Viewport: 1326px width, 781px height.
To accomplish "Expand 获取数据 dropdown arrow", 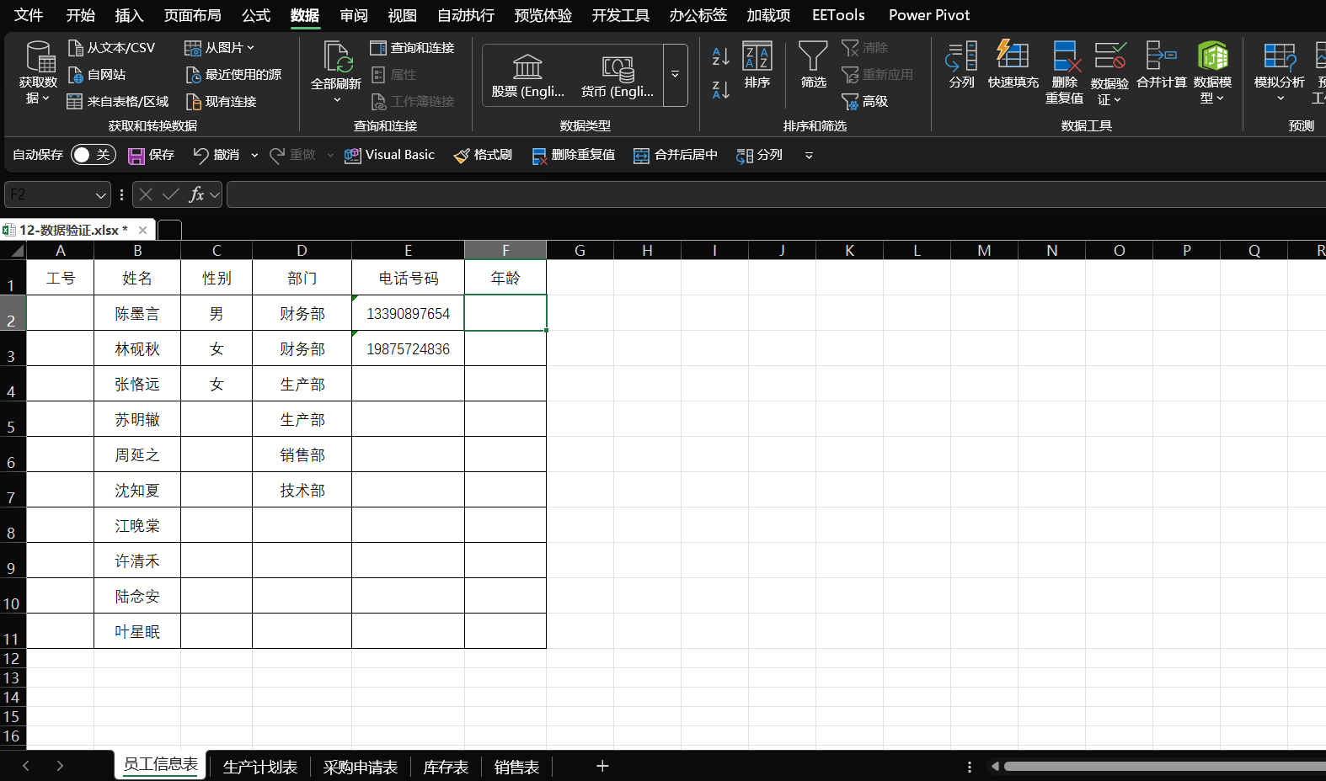I will pos(45,98).
